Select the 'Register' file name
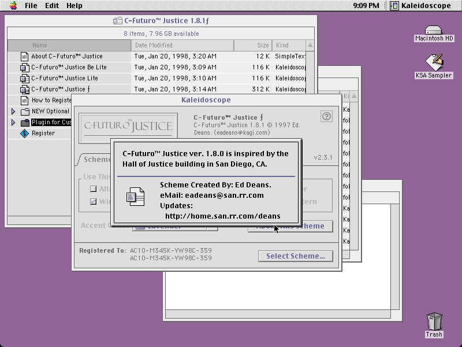Image resolution: width=462 pixels, height=347 pixels. (43, 134)
